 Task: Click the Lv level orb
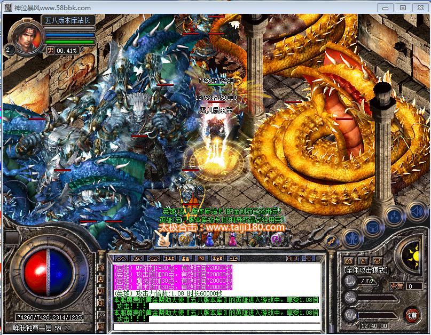[351, 281]
